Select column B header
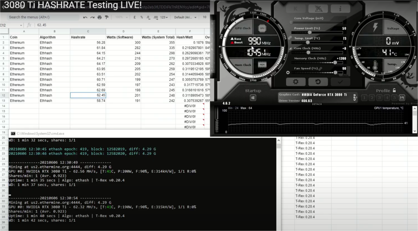 (x=54, y=31)
